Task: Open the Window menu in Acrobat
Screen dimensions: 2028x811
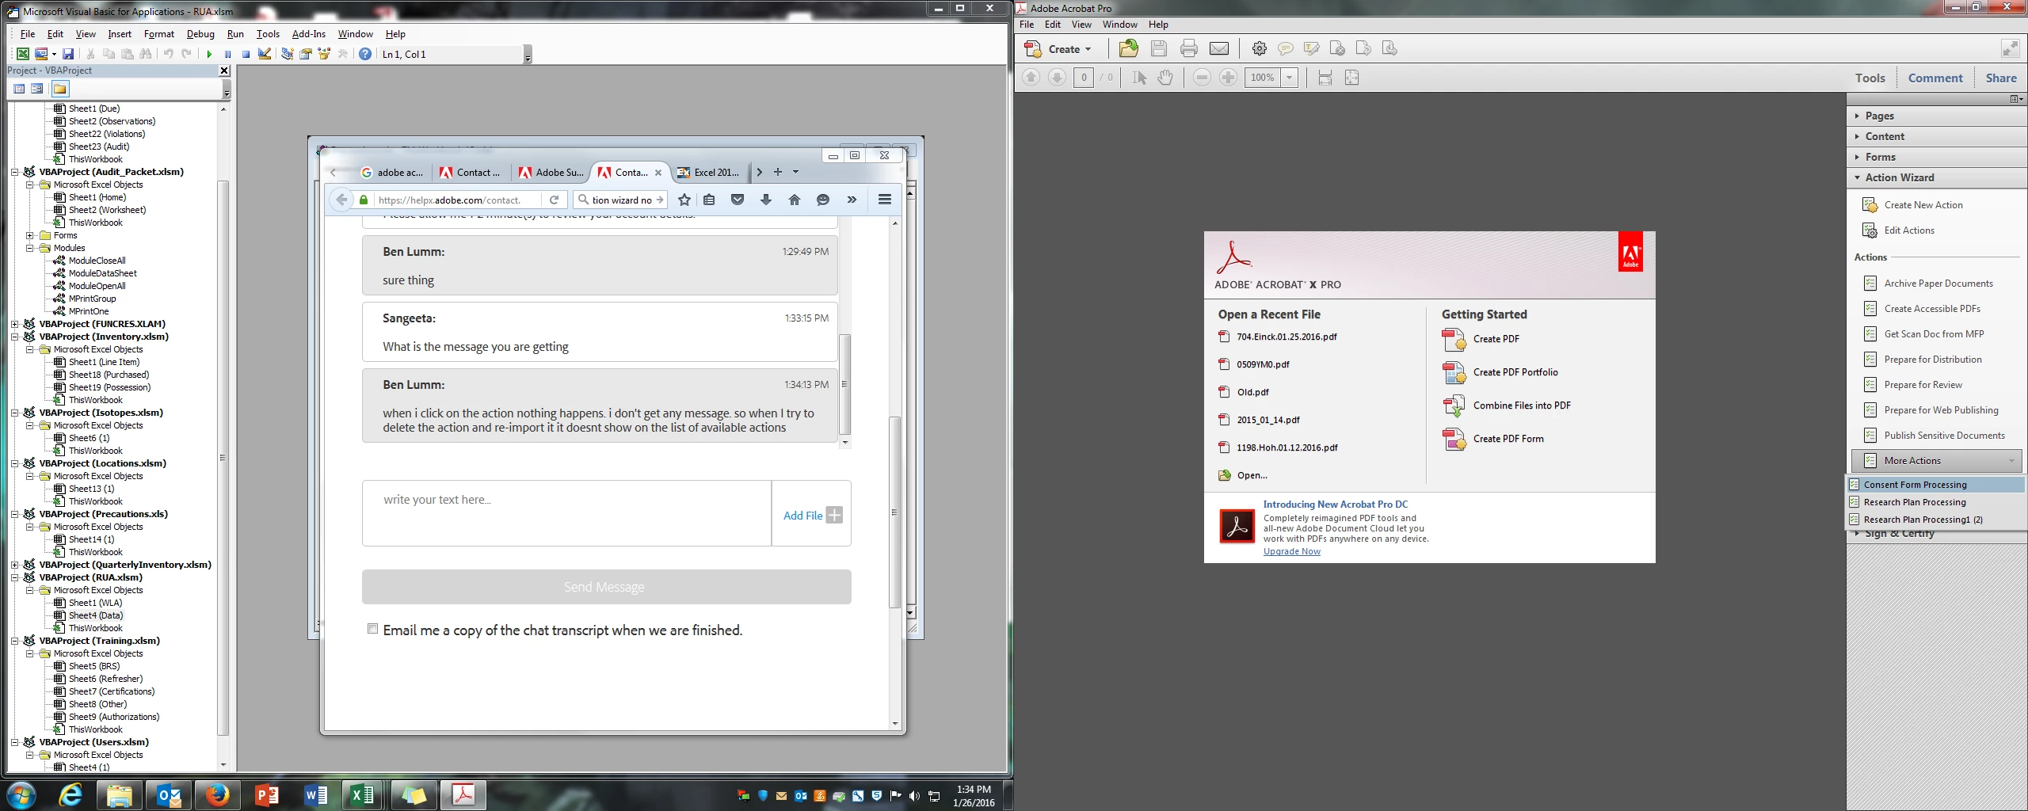Action: point(1119,25)
